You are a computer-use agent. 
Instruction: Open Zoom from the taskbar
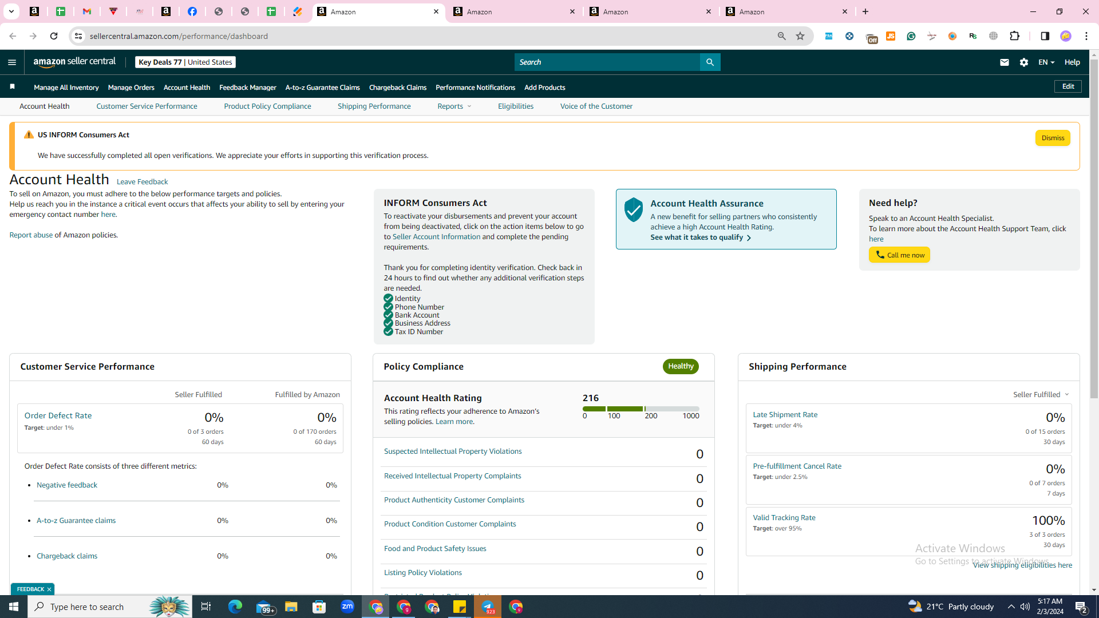click(x=347, y=607)
